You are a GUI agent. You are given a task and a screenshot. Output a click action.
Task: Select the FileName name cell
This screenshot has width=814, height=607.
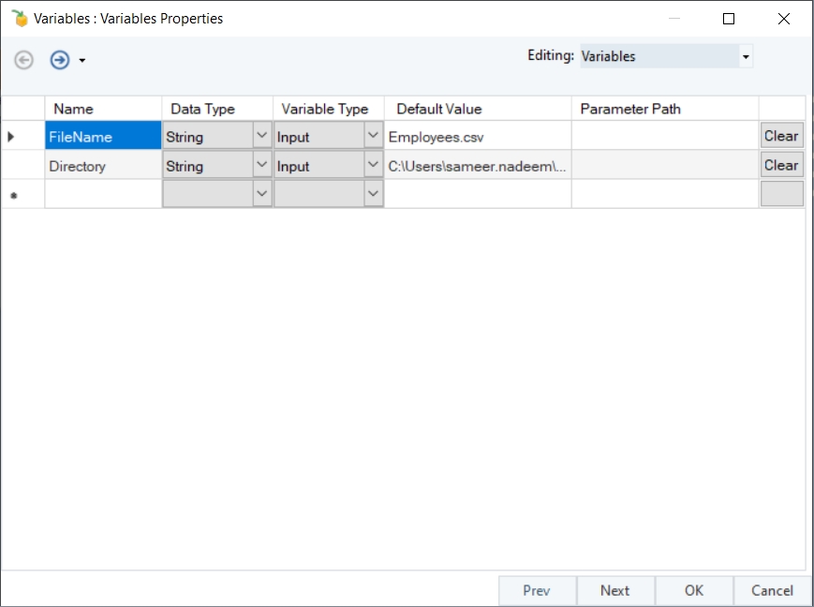click(x=103, y=137)
